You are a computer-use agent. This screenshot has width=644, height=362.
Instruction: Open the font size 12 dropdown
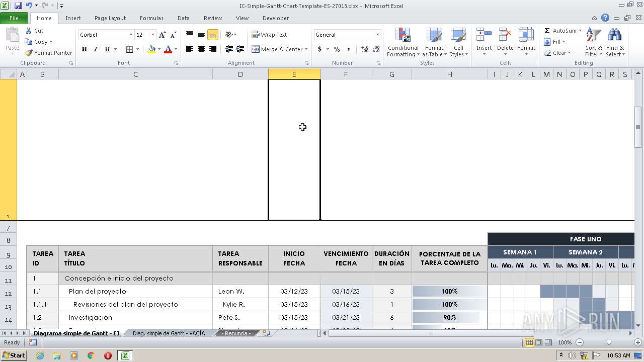[152, 35]
